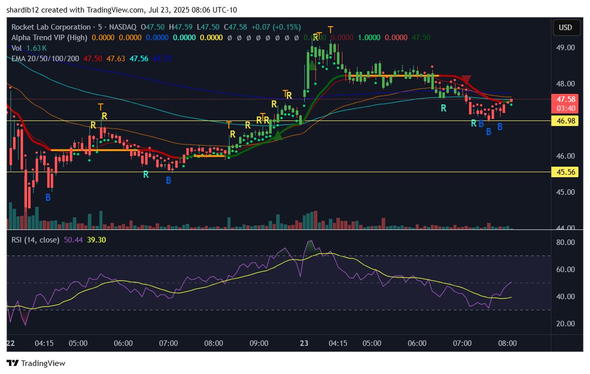The image size is (590, 374).
Task: Click the 49.00 price axis label
Action: (565, 48)
